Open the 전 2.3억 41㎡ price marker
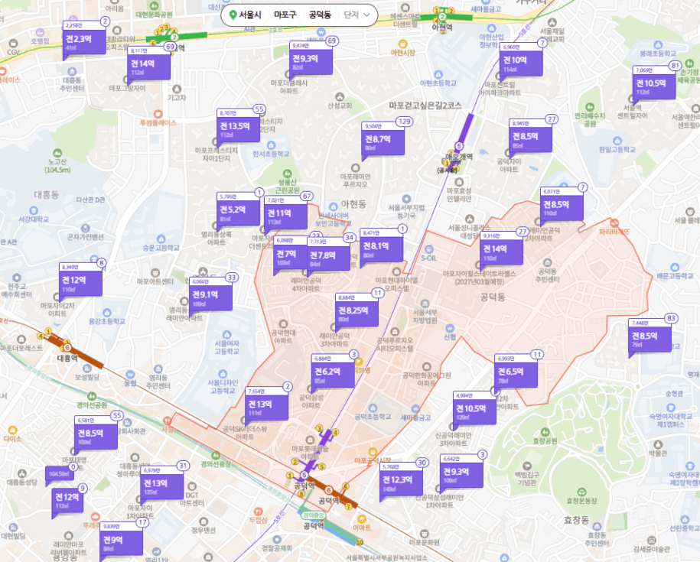Viewport: 700px width, 562px height. [x=85, y=41]
